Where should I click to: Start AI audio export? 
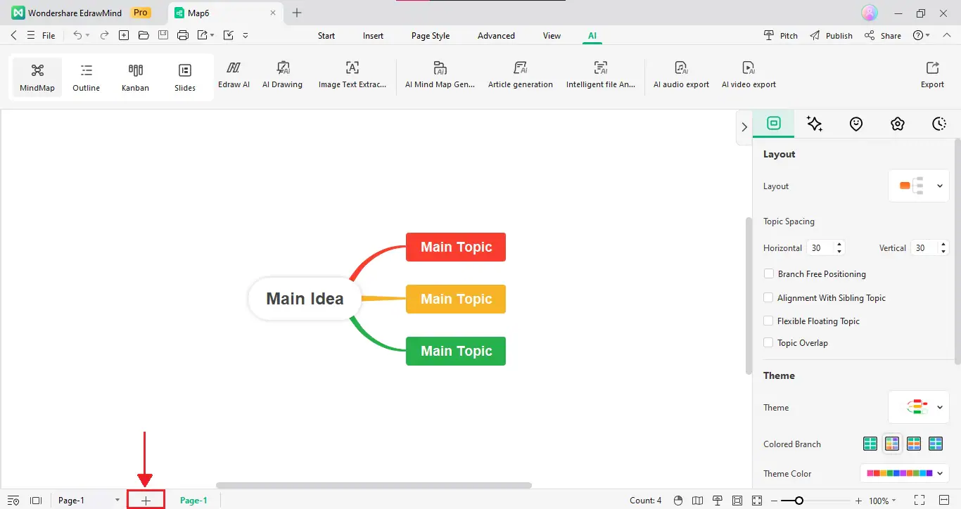[681, 75]
